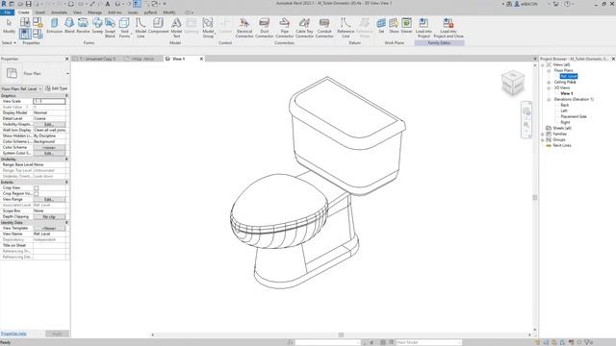Switch to the Manage ribbon tab

click(94, 12)
